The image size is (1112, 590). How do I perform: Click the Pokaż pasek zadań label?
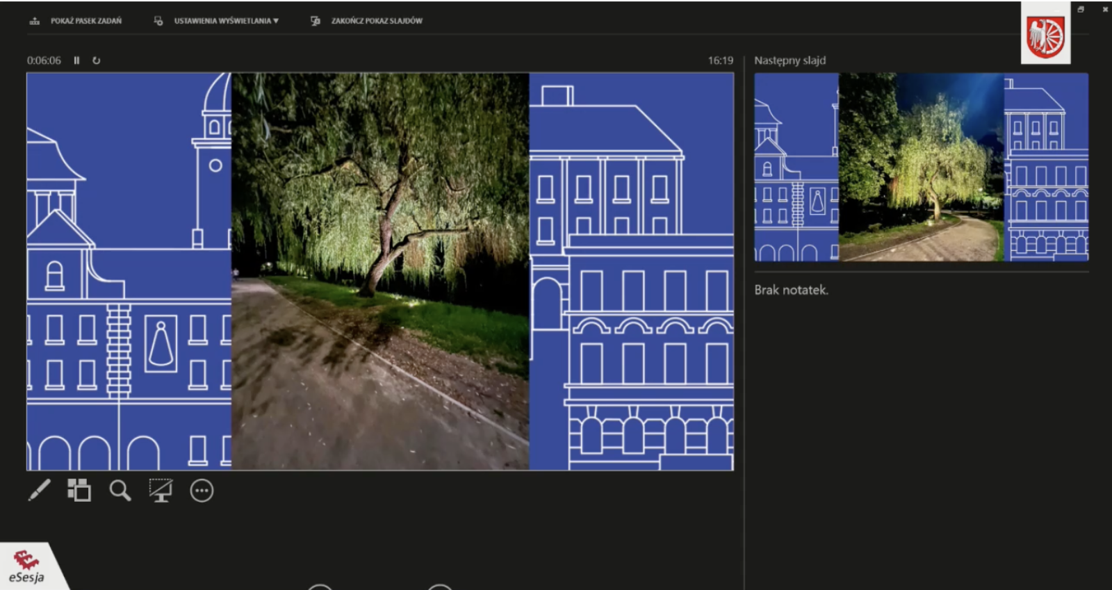(x=85, y=21)
